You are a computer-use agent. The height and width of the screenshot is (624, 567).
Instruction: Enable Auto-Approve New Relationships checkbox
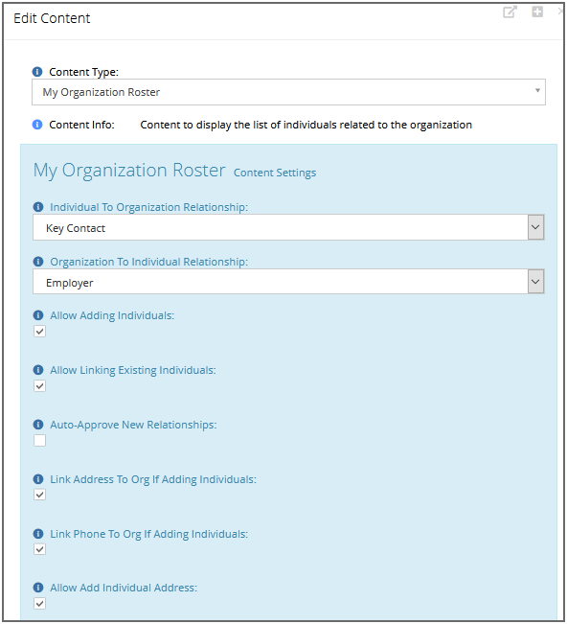click(40, 441)
